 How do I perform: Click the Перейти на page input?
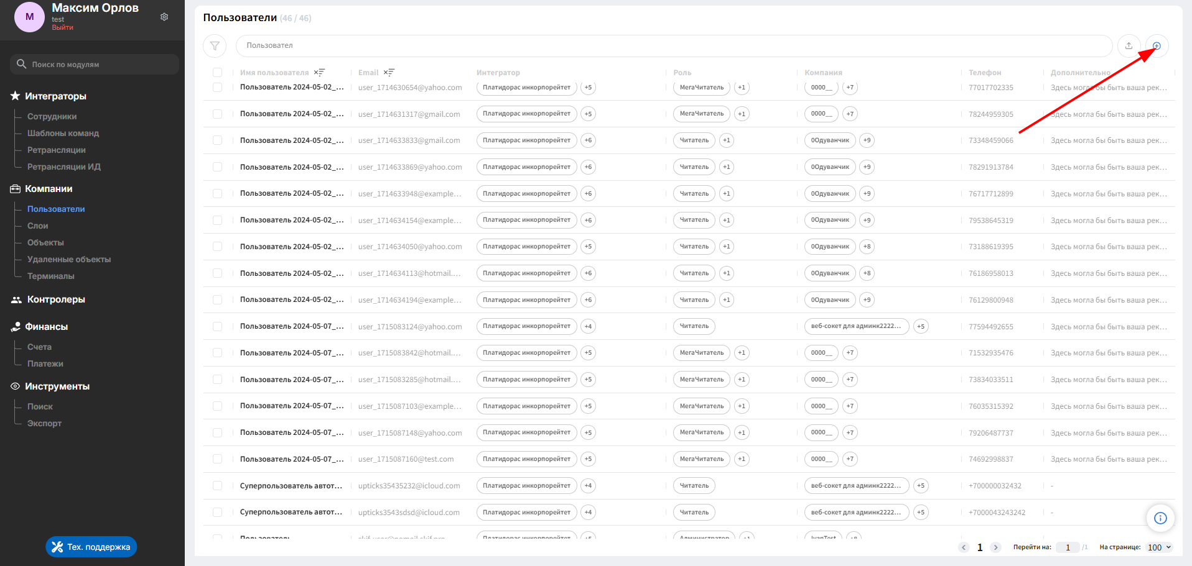coord(1068,547)
